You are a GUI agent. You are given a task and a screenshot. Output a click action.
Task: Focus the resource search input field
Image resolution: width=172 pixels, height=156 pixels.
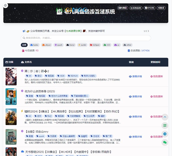pos(86,38)
